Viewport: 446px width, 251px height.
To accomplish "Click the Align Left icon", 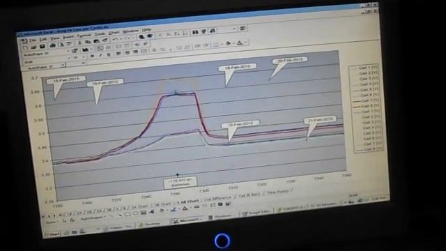I will coord(118,53).
